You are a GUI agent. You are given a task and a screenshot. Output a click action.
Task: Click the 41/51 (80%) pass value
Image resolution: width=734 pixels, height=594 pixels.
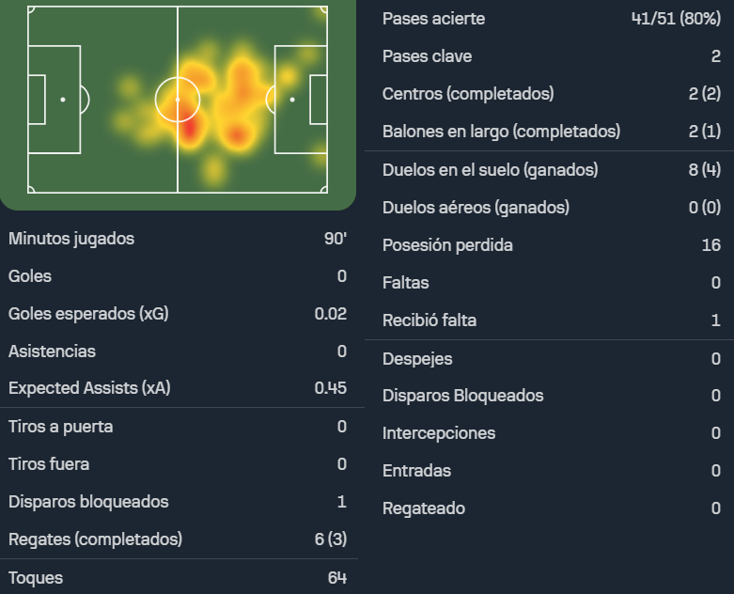click(x=676, y=19)
